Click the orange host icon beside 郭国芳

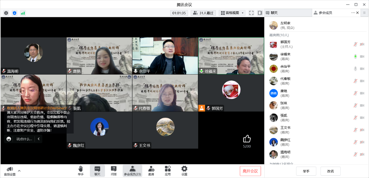[x=202, y=108]
